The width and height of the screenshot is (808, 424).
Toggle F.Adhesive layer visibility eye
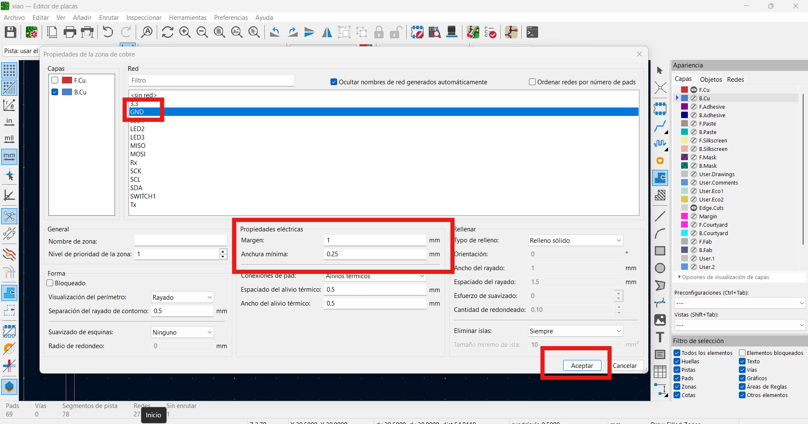(x=694, y=107)
